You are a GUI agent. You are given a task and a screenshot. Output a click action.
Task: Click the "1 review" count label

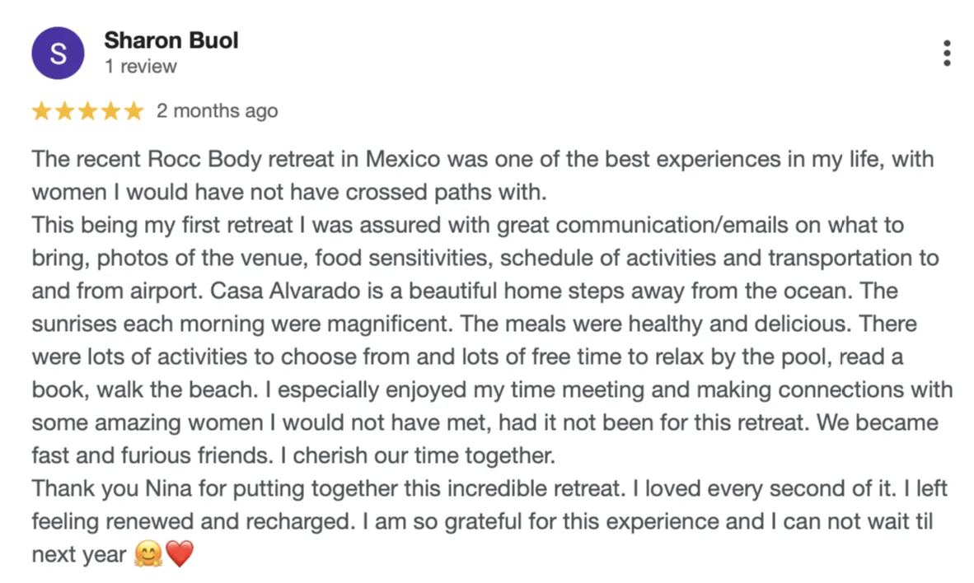pyautogui.click(x=140, y=67)
